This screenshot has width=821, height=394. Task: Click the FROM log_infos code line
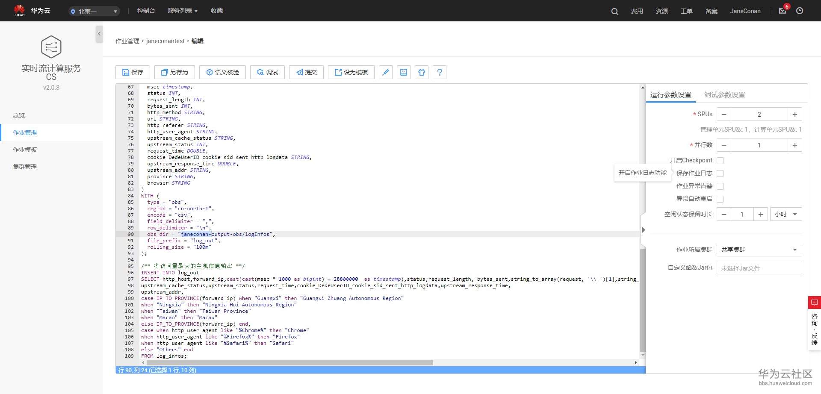[164, 356]
